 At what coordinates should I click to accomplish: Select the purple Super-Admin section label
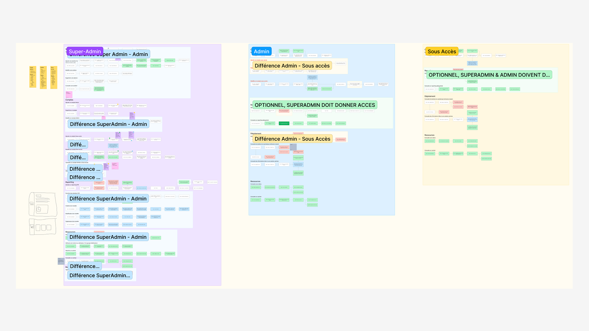coord(85,51)
